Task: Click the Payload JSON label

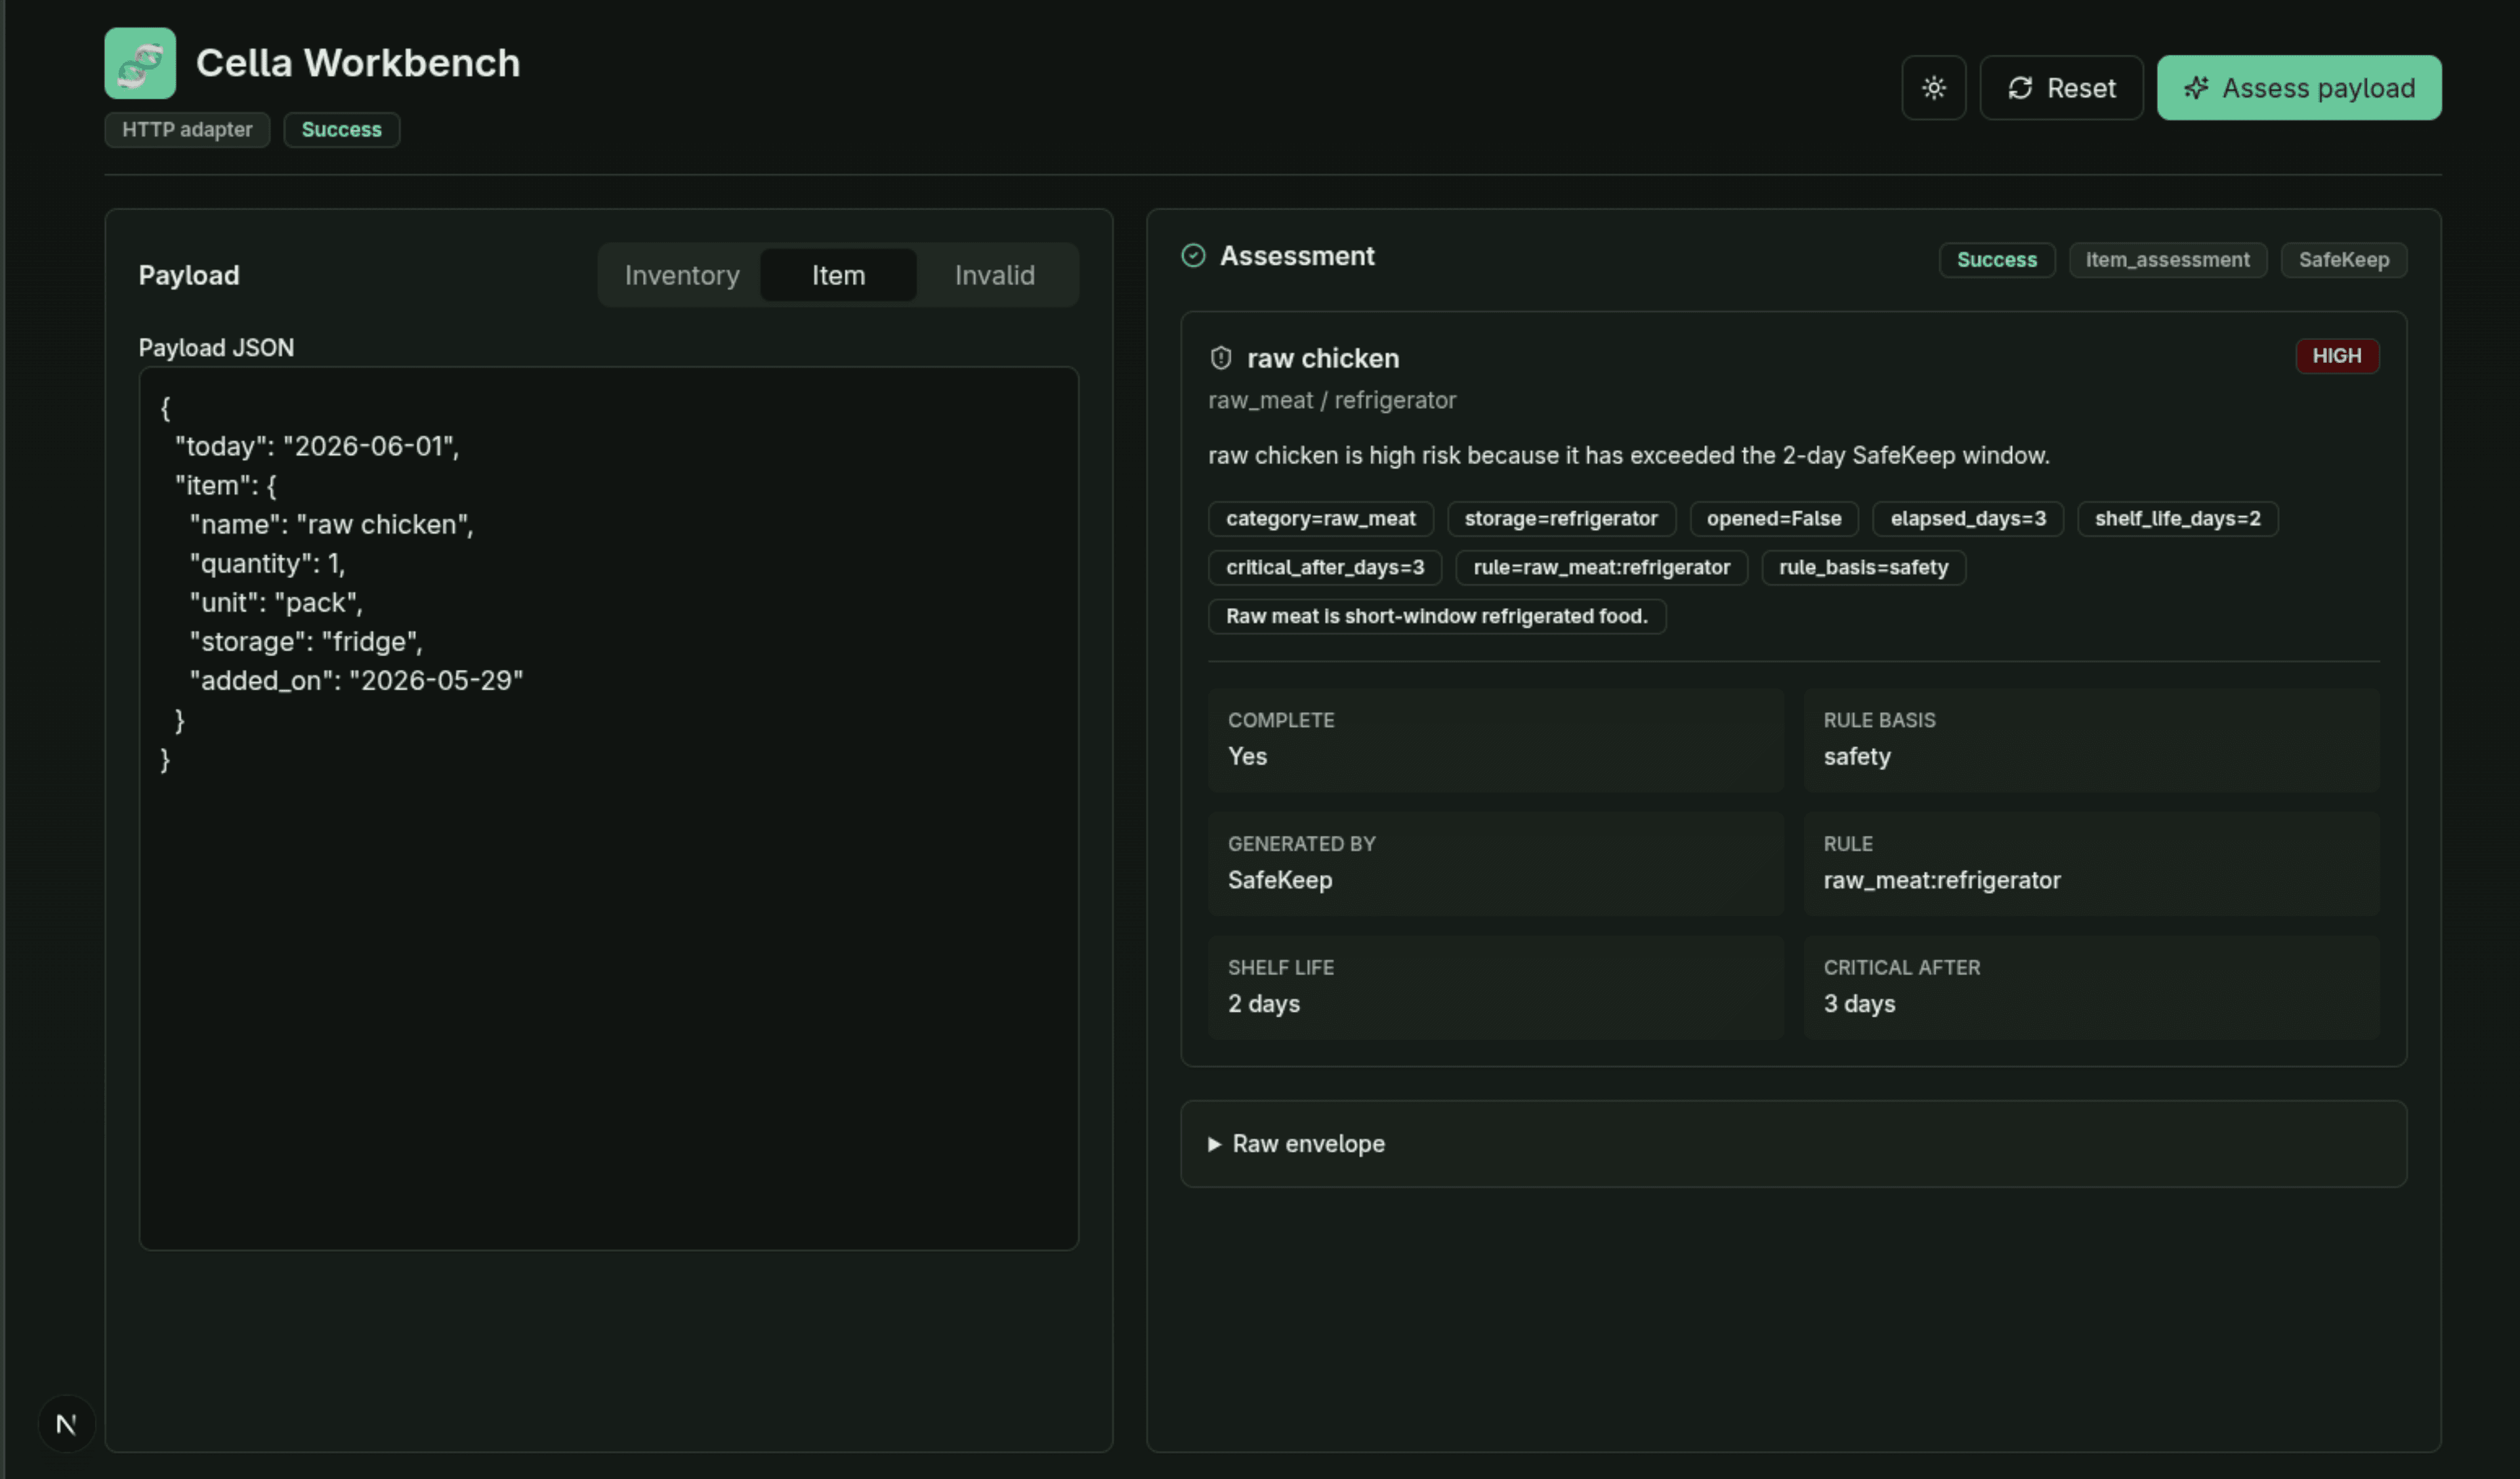Action: pyautogui.click(x=216, y=348)
